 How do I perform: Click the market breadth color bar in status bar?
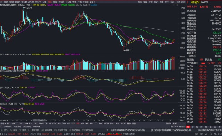point(114,134)
